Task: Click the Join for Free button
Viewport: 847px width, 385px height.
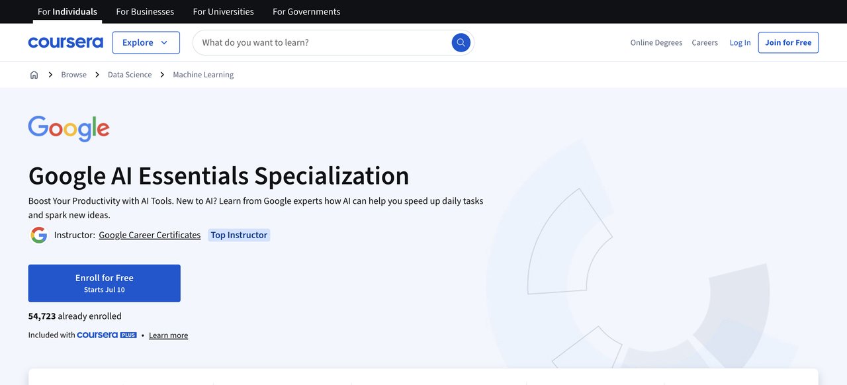Action: (788, 42)
